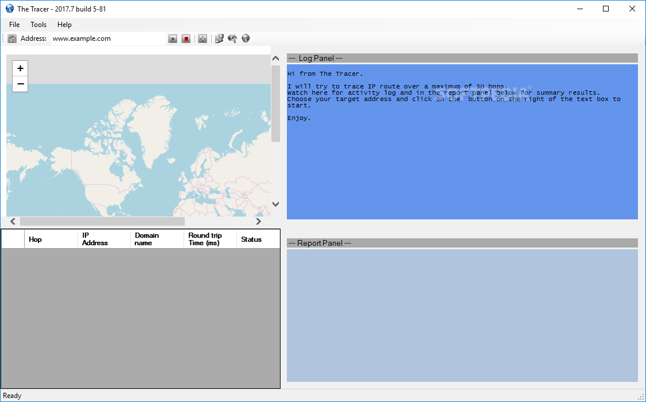Click the Ready status bar text
Screen dimensions: 646x402
tap(12, 396)
